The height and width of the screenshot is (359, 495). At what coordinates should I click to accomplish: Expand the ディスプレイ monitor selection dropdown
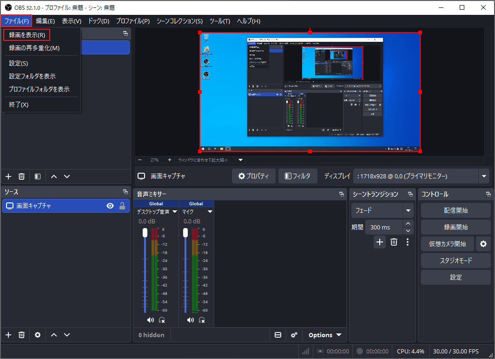(x=484, y=176)
